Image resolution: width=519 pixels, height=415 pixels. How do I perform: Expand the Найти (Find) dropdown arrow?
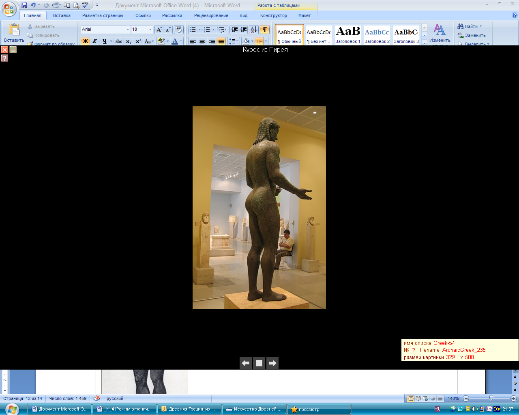(x=481, y=26)
